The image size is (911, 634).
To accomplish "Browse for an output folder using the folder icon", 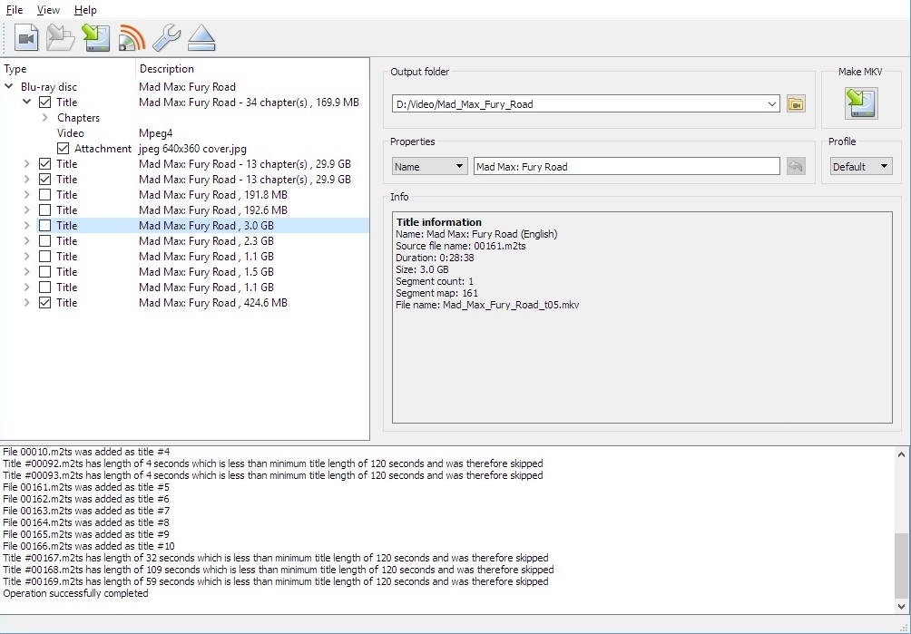I will (x=795, y=103).
